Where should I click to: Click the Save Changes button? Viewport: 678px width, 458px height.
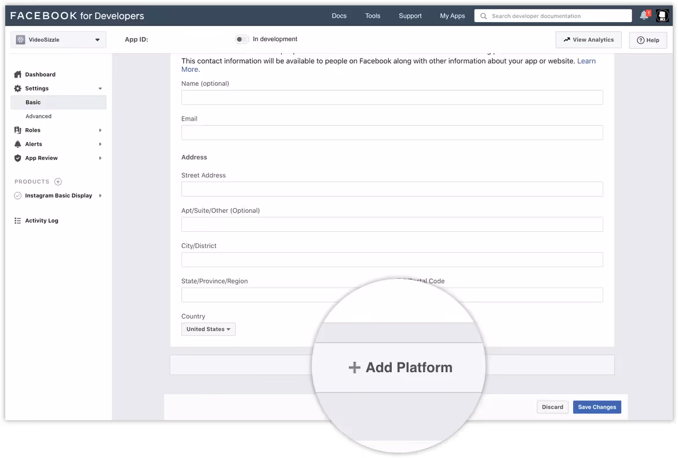click(597, 407)
